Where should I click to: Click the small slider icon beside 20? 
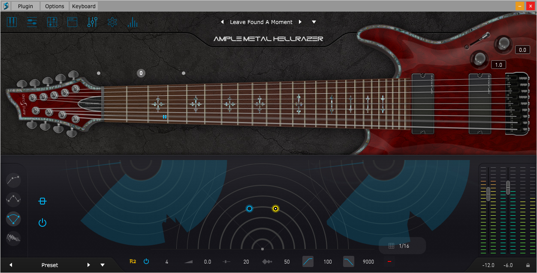coord(227,262)
